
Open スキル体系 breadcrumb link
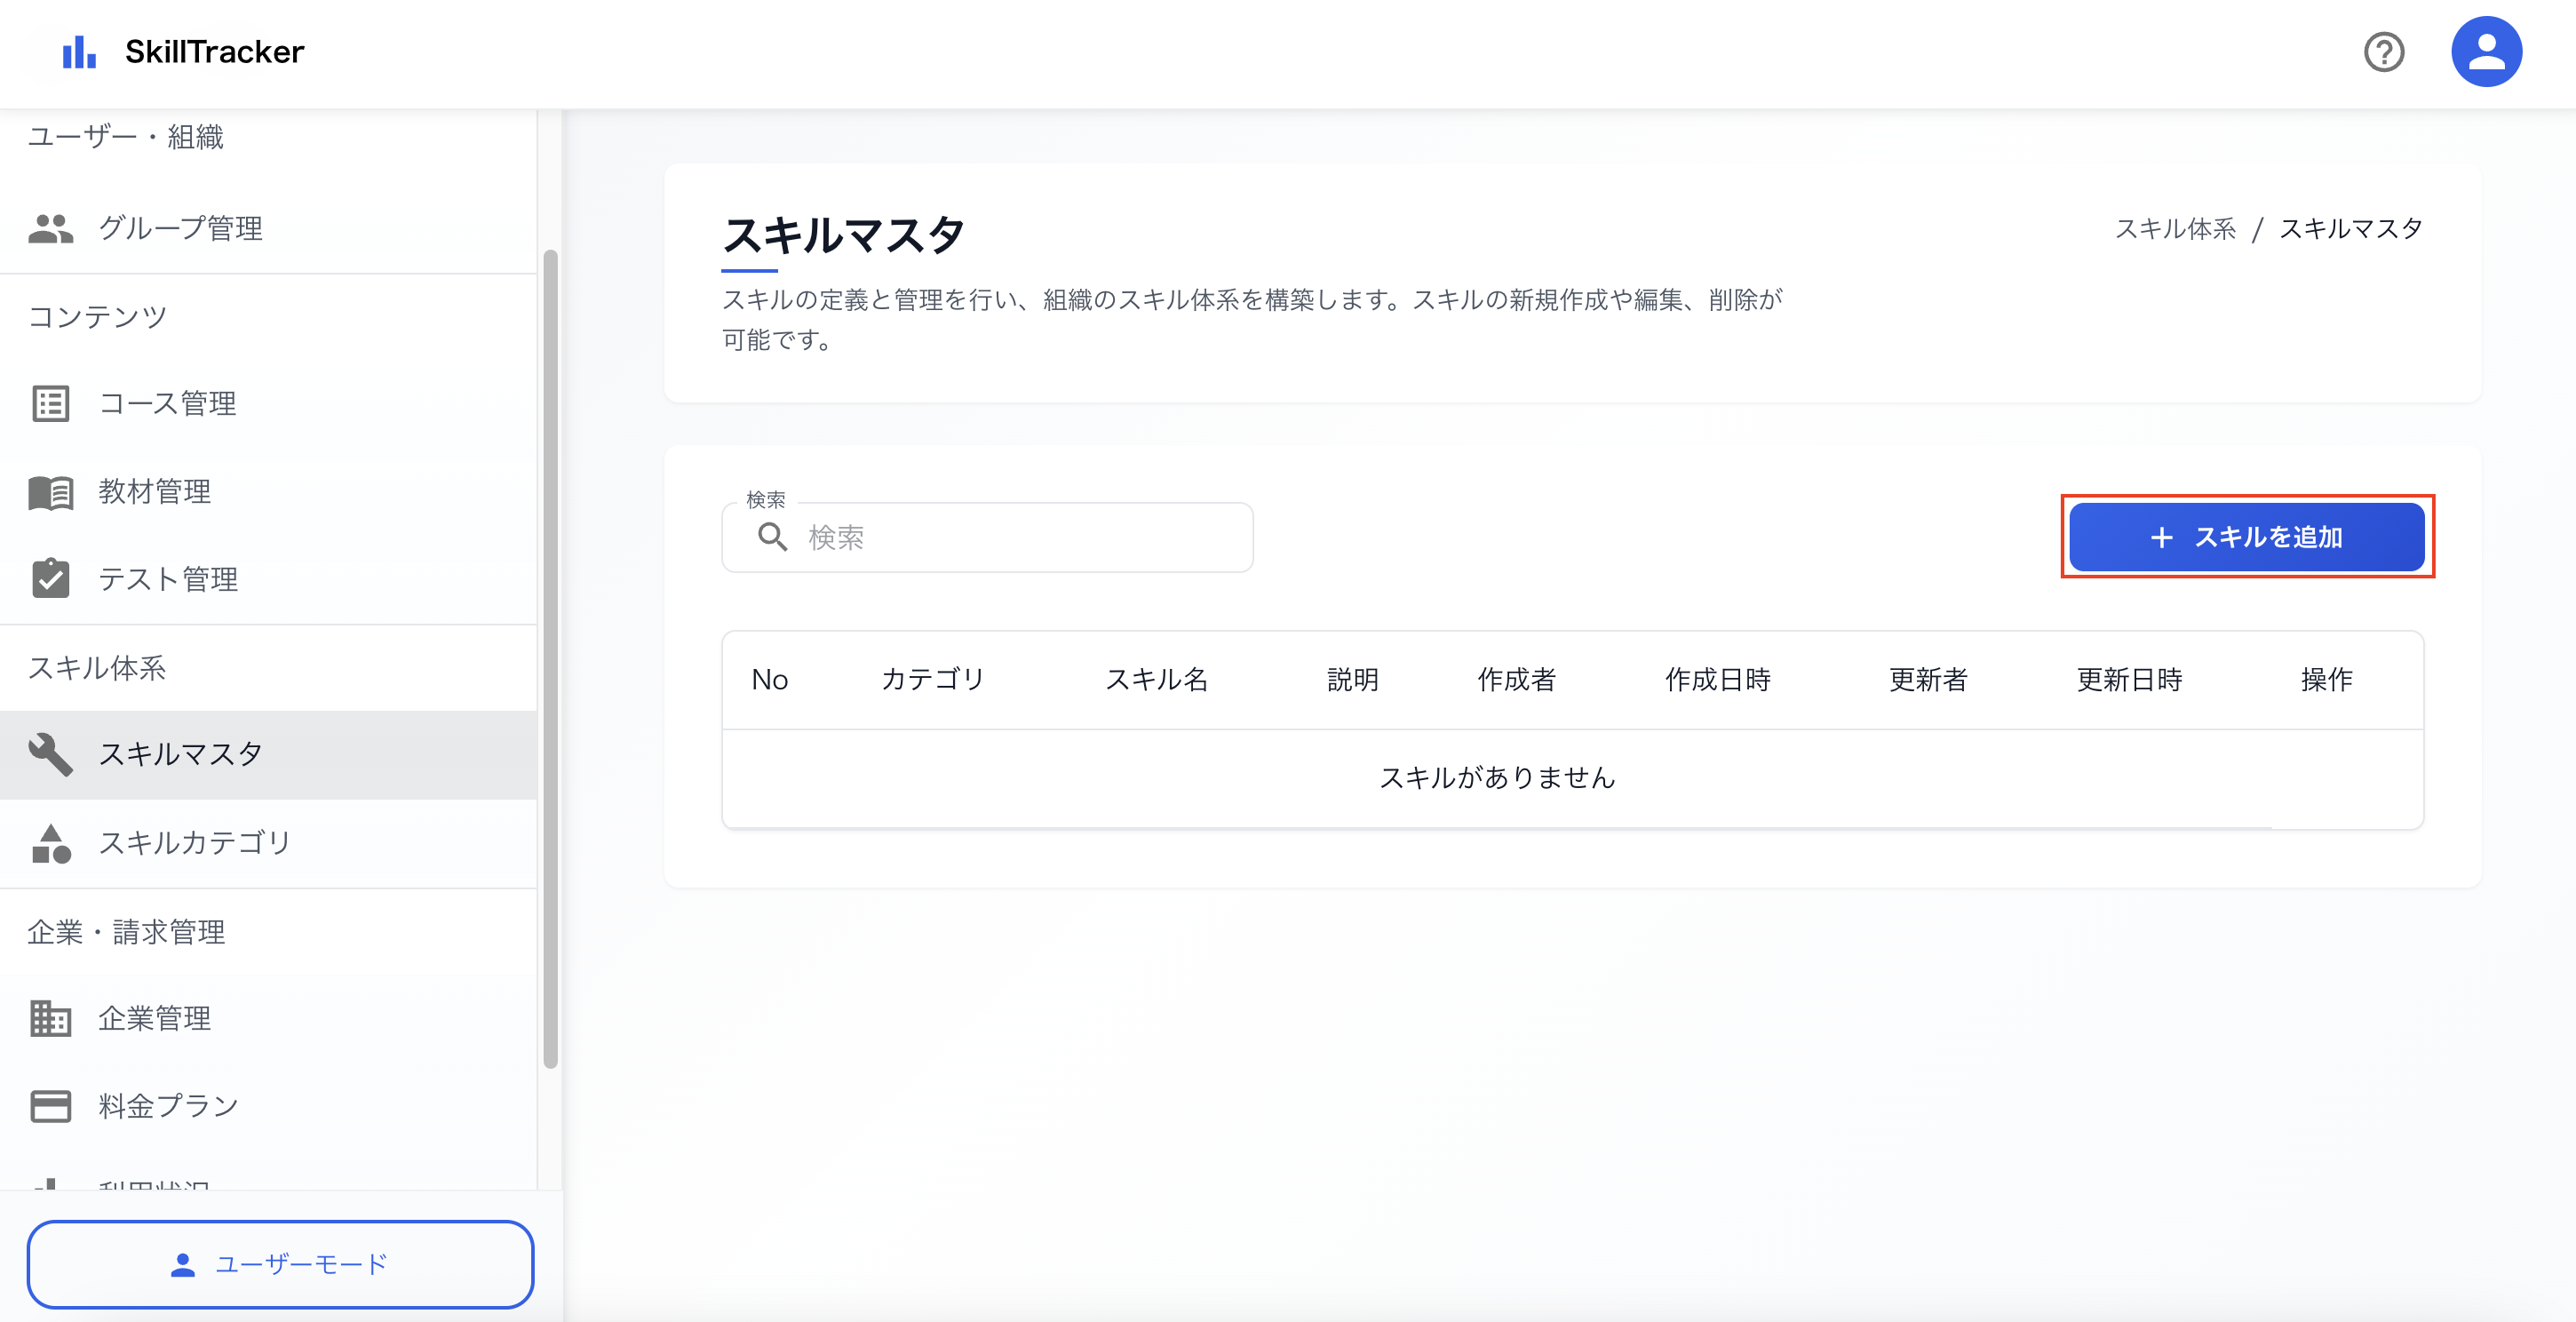click(x=2175, y=228)
